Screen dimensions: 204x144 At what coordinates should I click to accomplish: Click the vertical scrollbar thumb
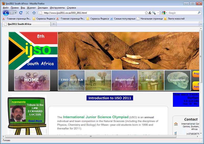[201, 56]
